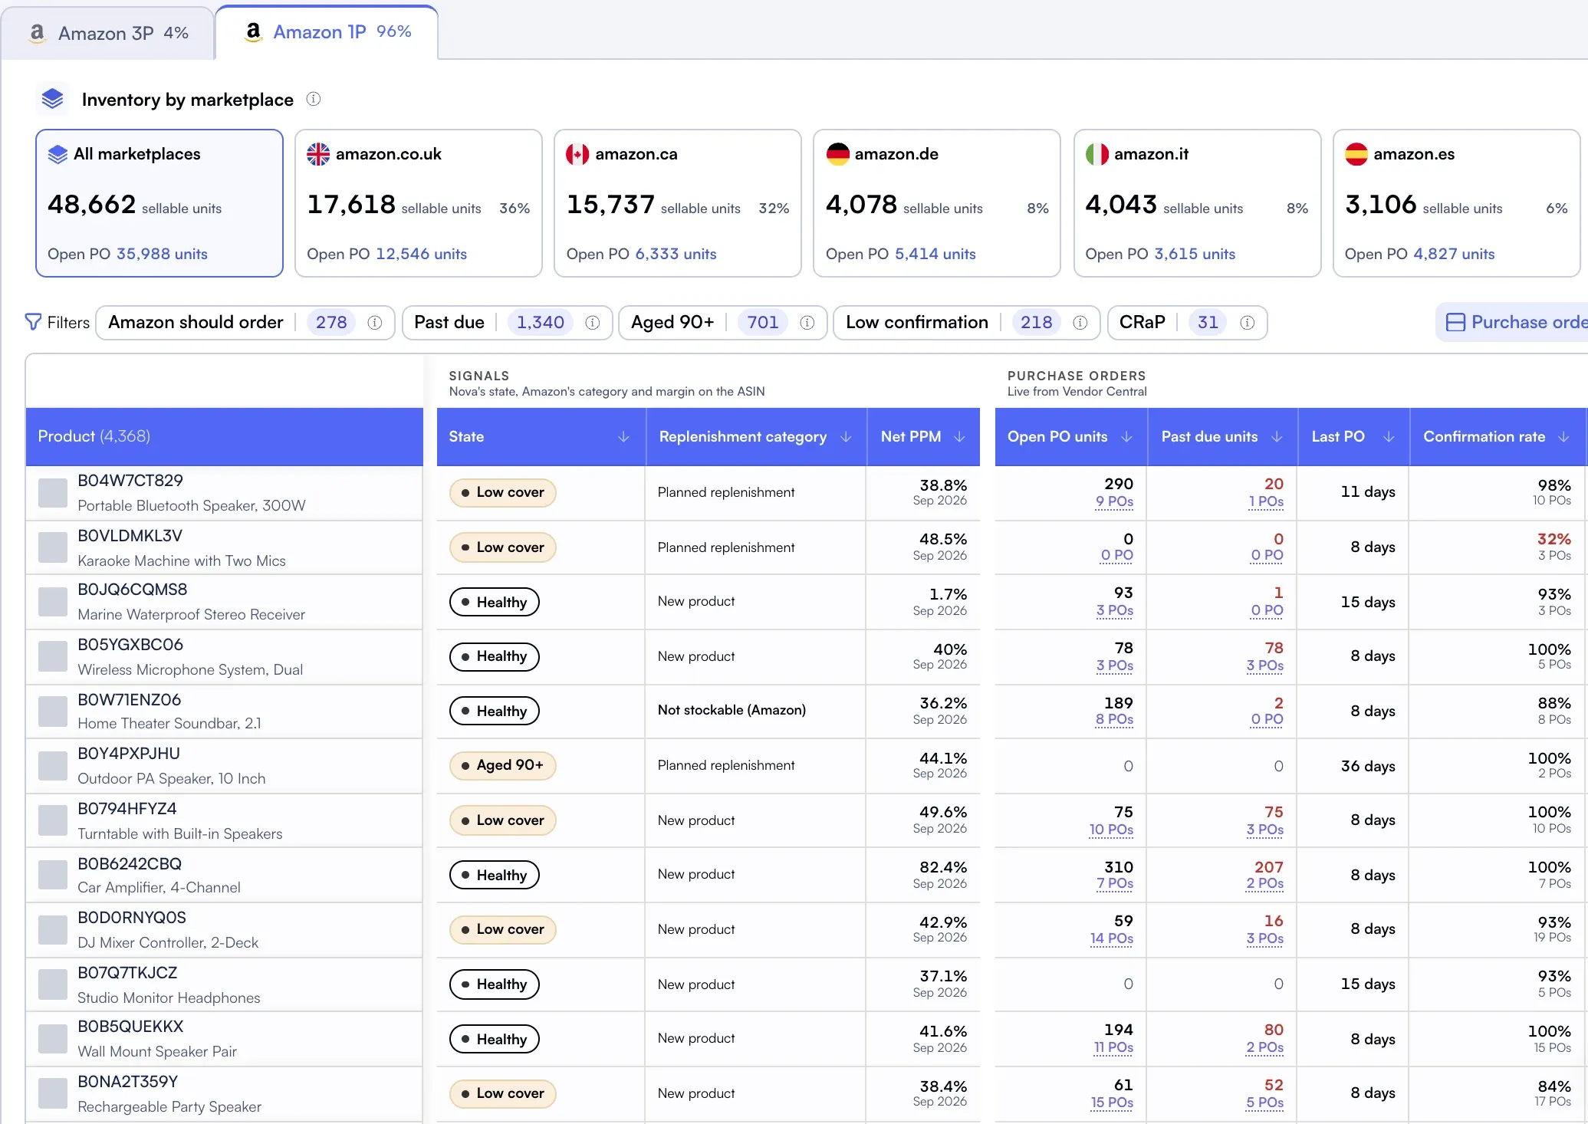
Task: Sort by Past due units column arrow
Action: (1277, 437)
